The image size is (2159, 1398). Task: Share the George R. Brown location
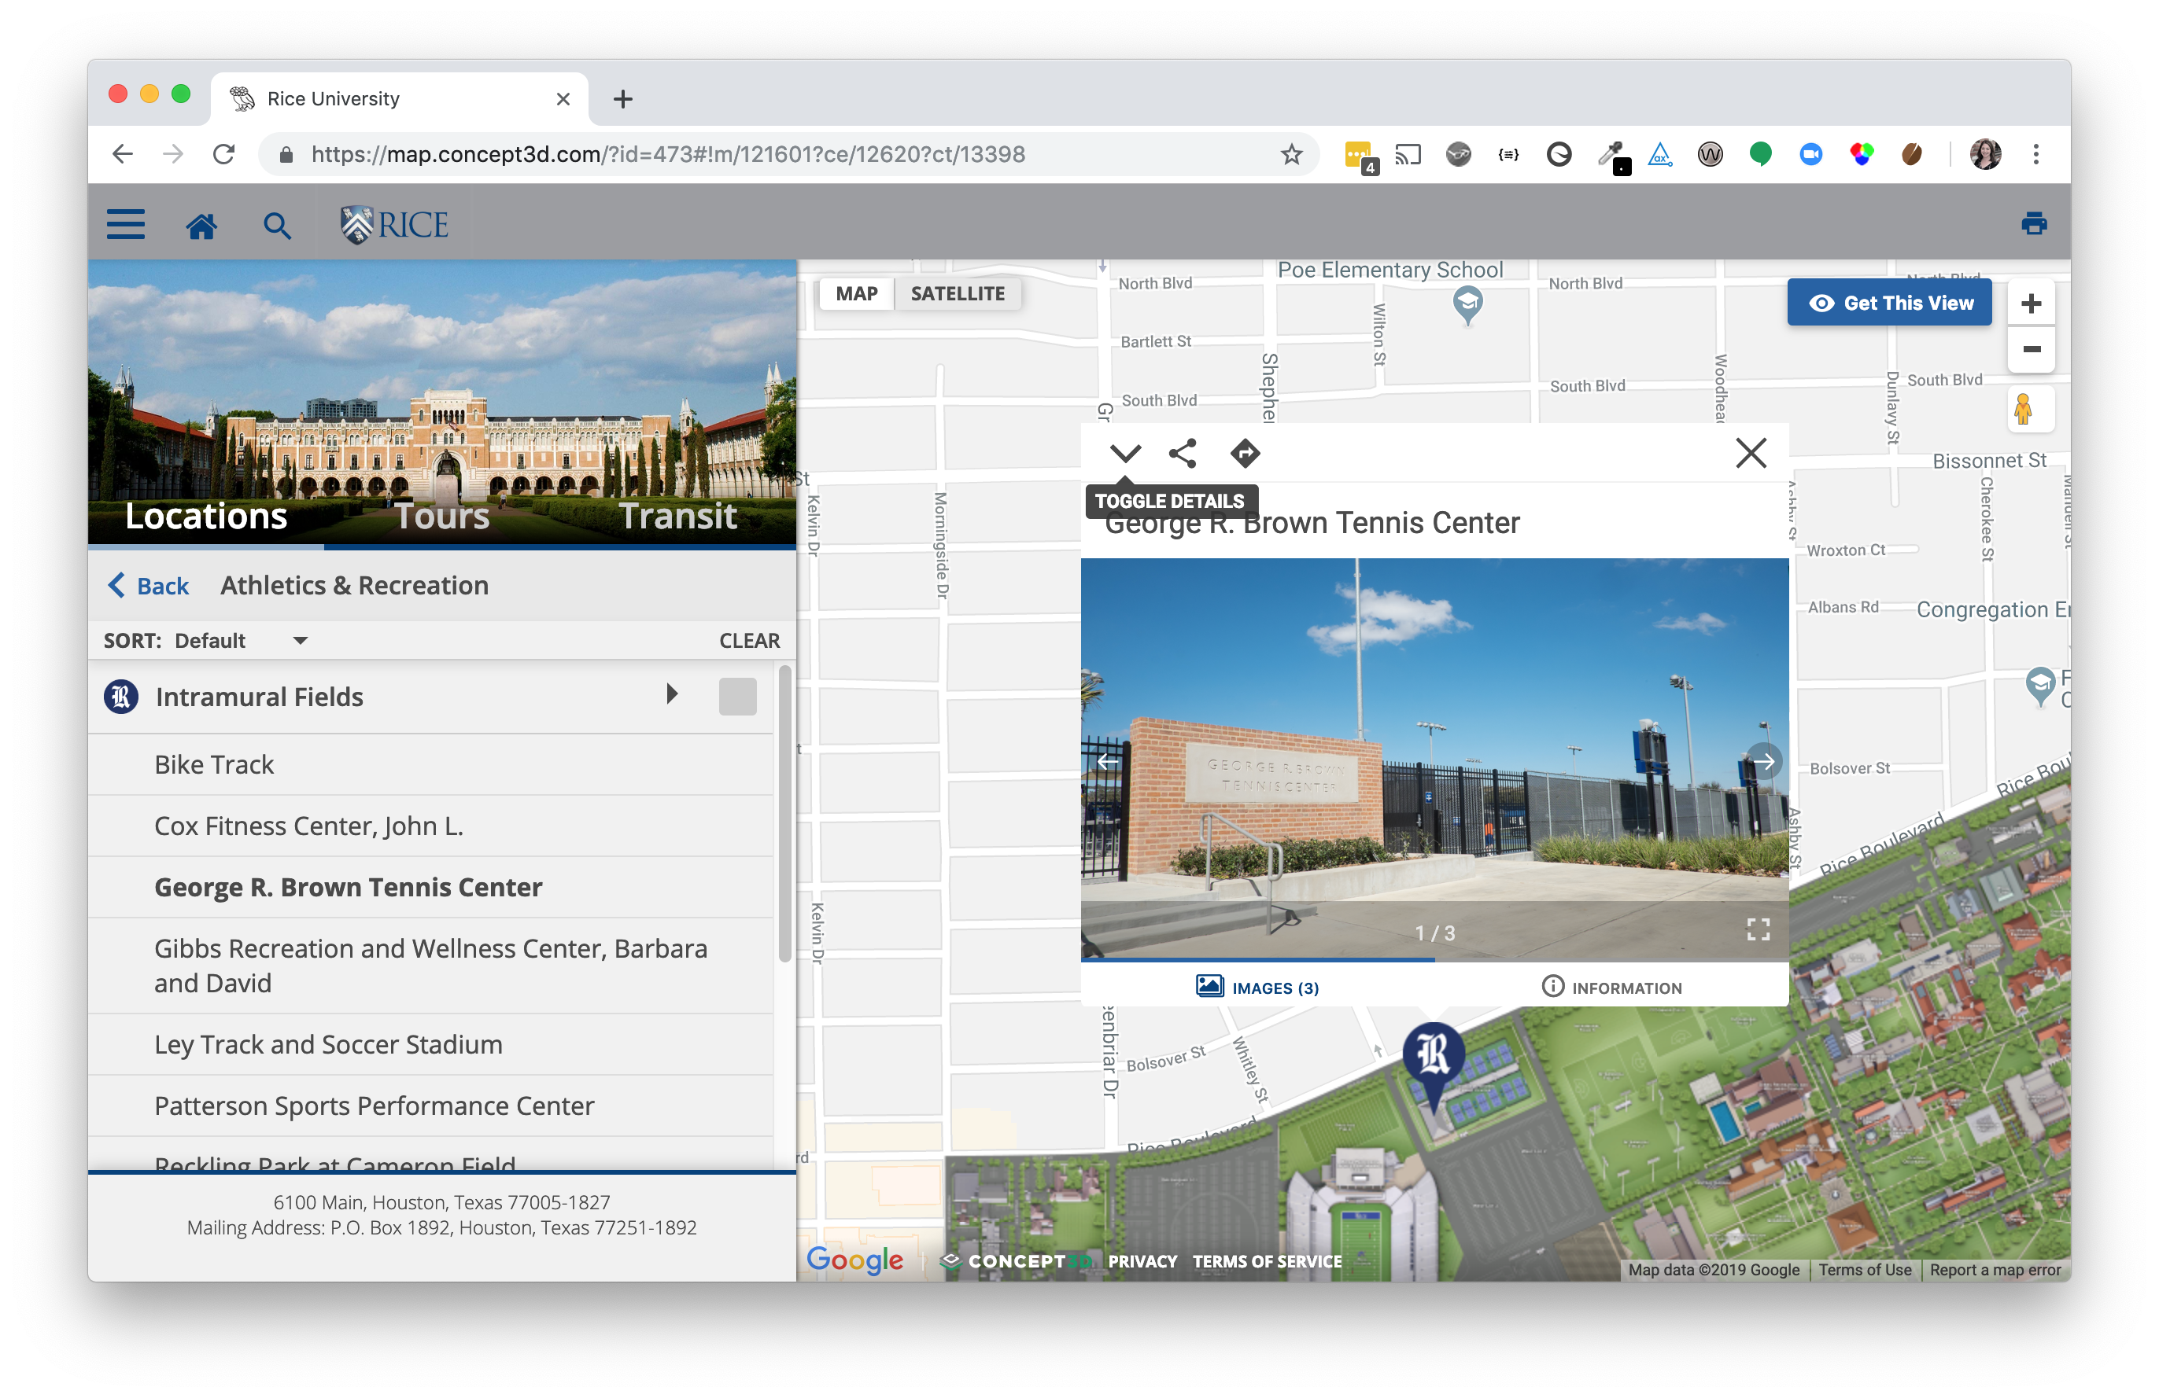pos(1183,452)
